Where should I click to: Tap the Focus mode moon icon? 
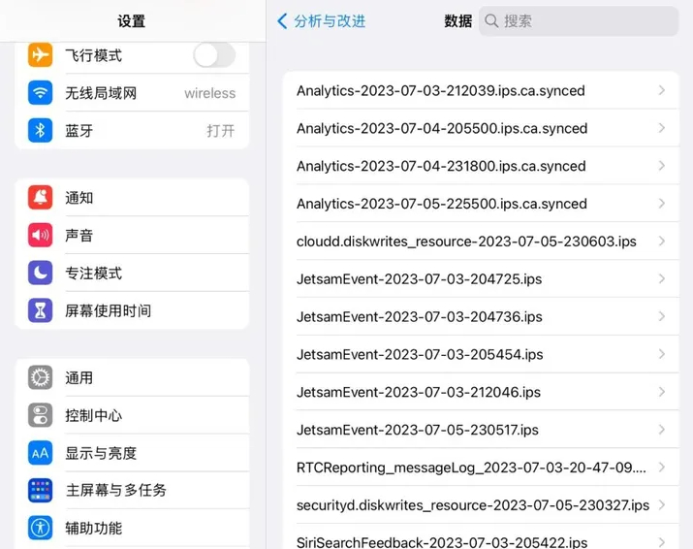pos(40,273)
